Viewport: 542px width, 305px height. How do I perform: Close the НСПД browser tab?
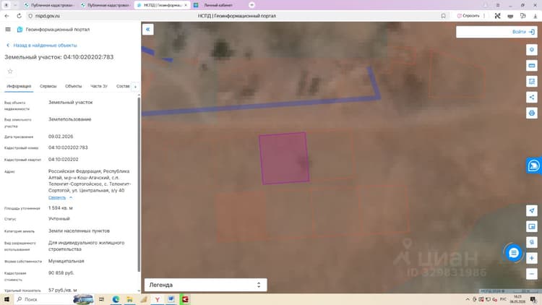point(186,5)
